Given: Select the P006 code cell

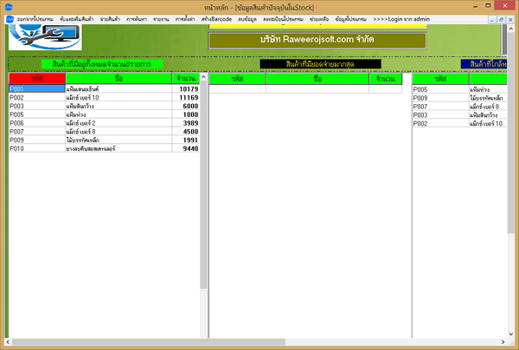Looking at the screenshot, I should [x=36, y=123].
